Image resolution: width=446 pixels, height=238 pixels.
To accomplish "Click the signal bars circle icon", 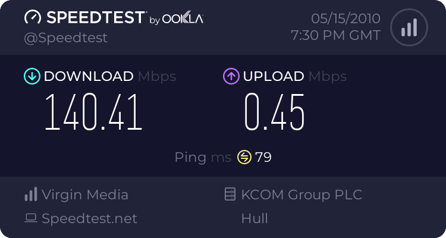I will [409, 27].
